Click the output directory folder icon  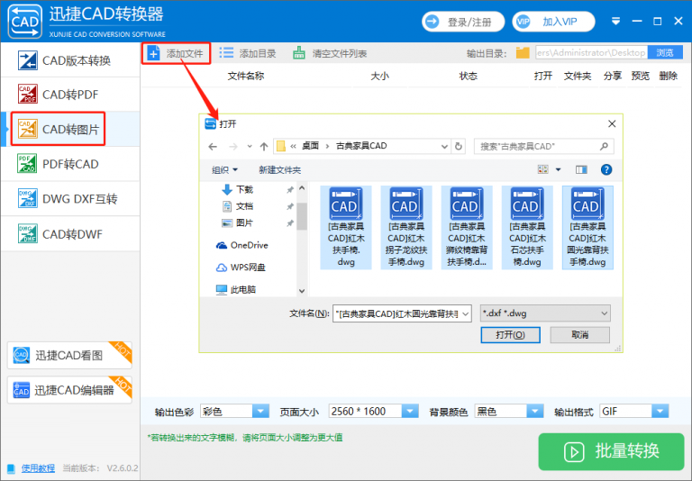523,53
